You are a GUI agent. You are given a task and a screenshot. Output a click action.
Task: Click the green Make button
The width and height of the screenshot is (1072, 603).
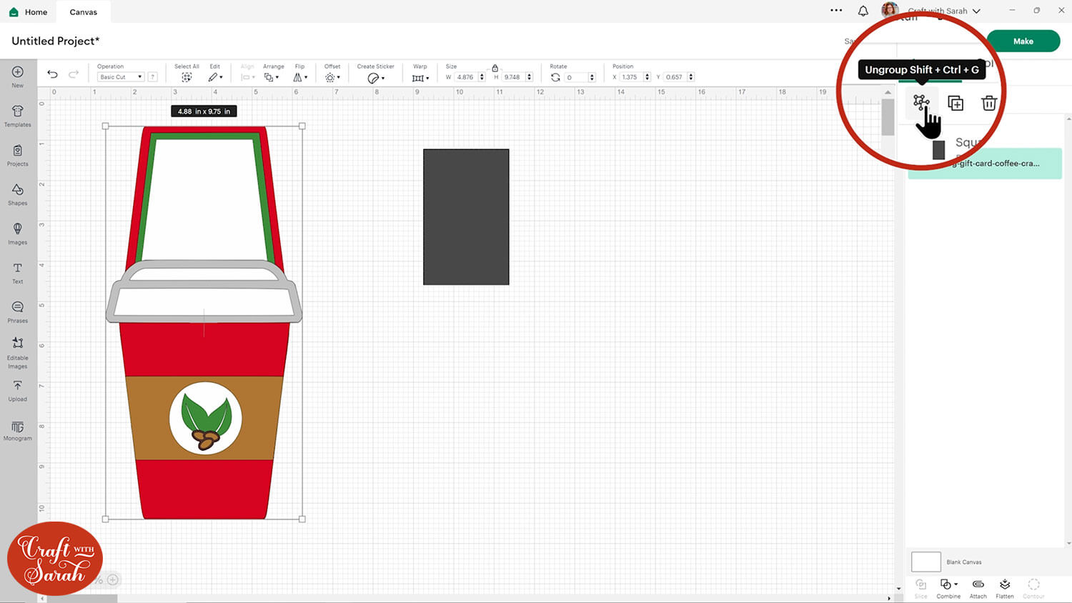click(1023, 41)
